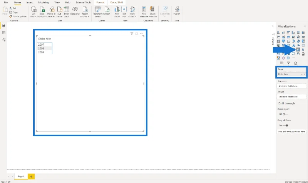Switch to the Data / Drill tab
308x183 pixels.
(x=117, y=2)
